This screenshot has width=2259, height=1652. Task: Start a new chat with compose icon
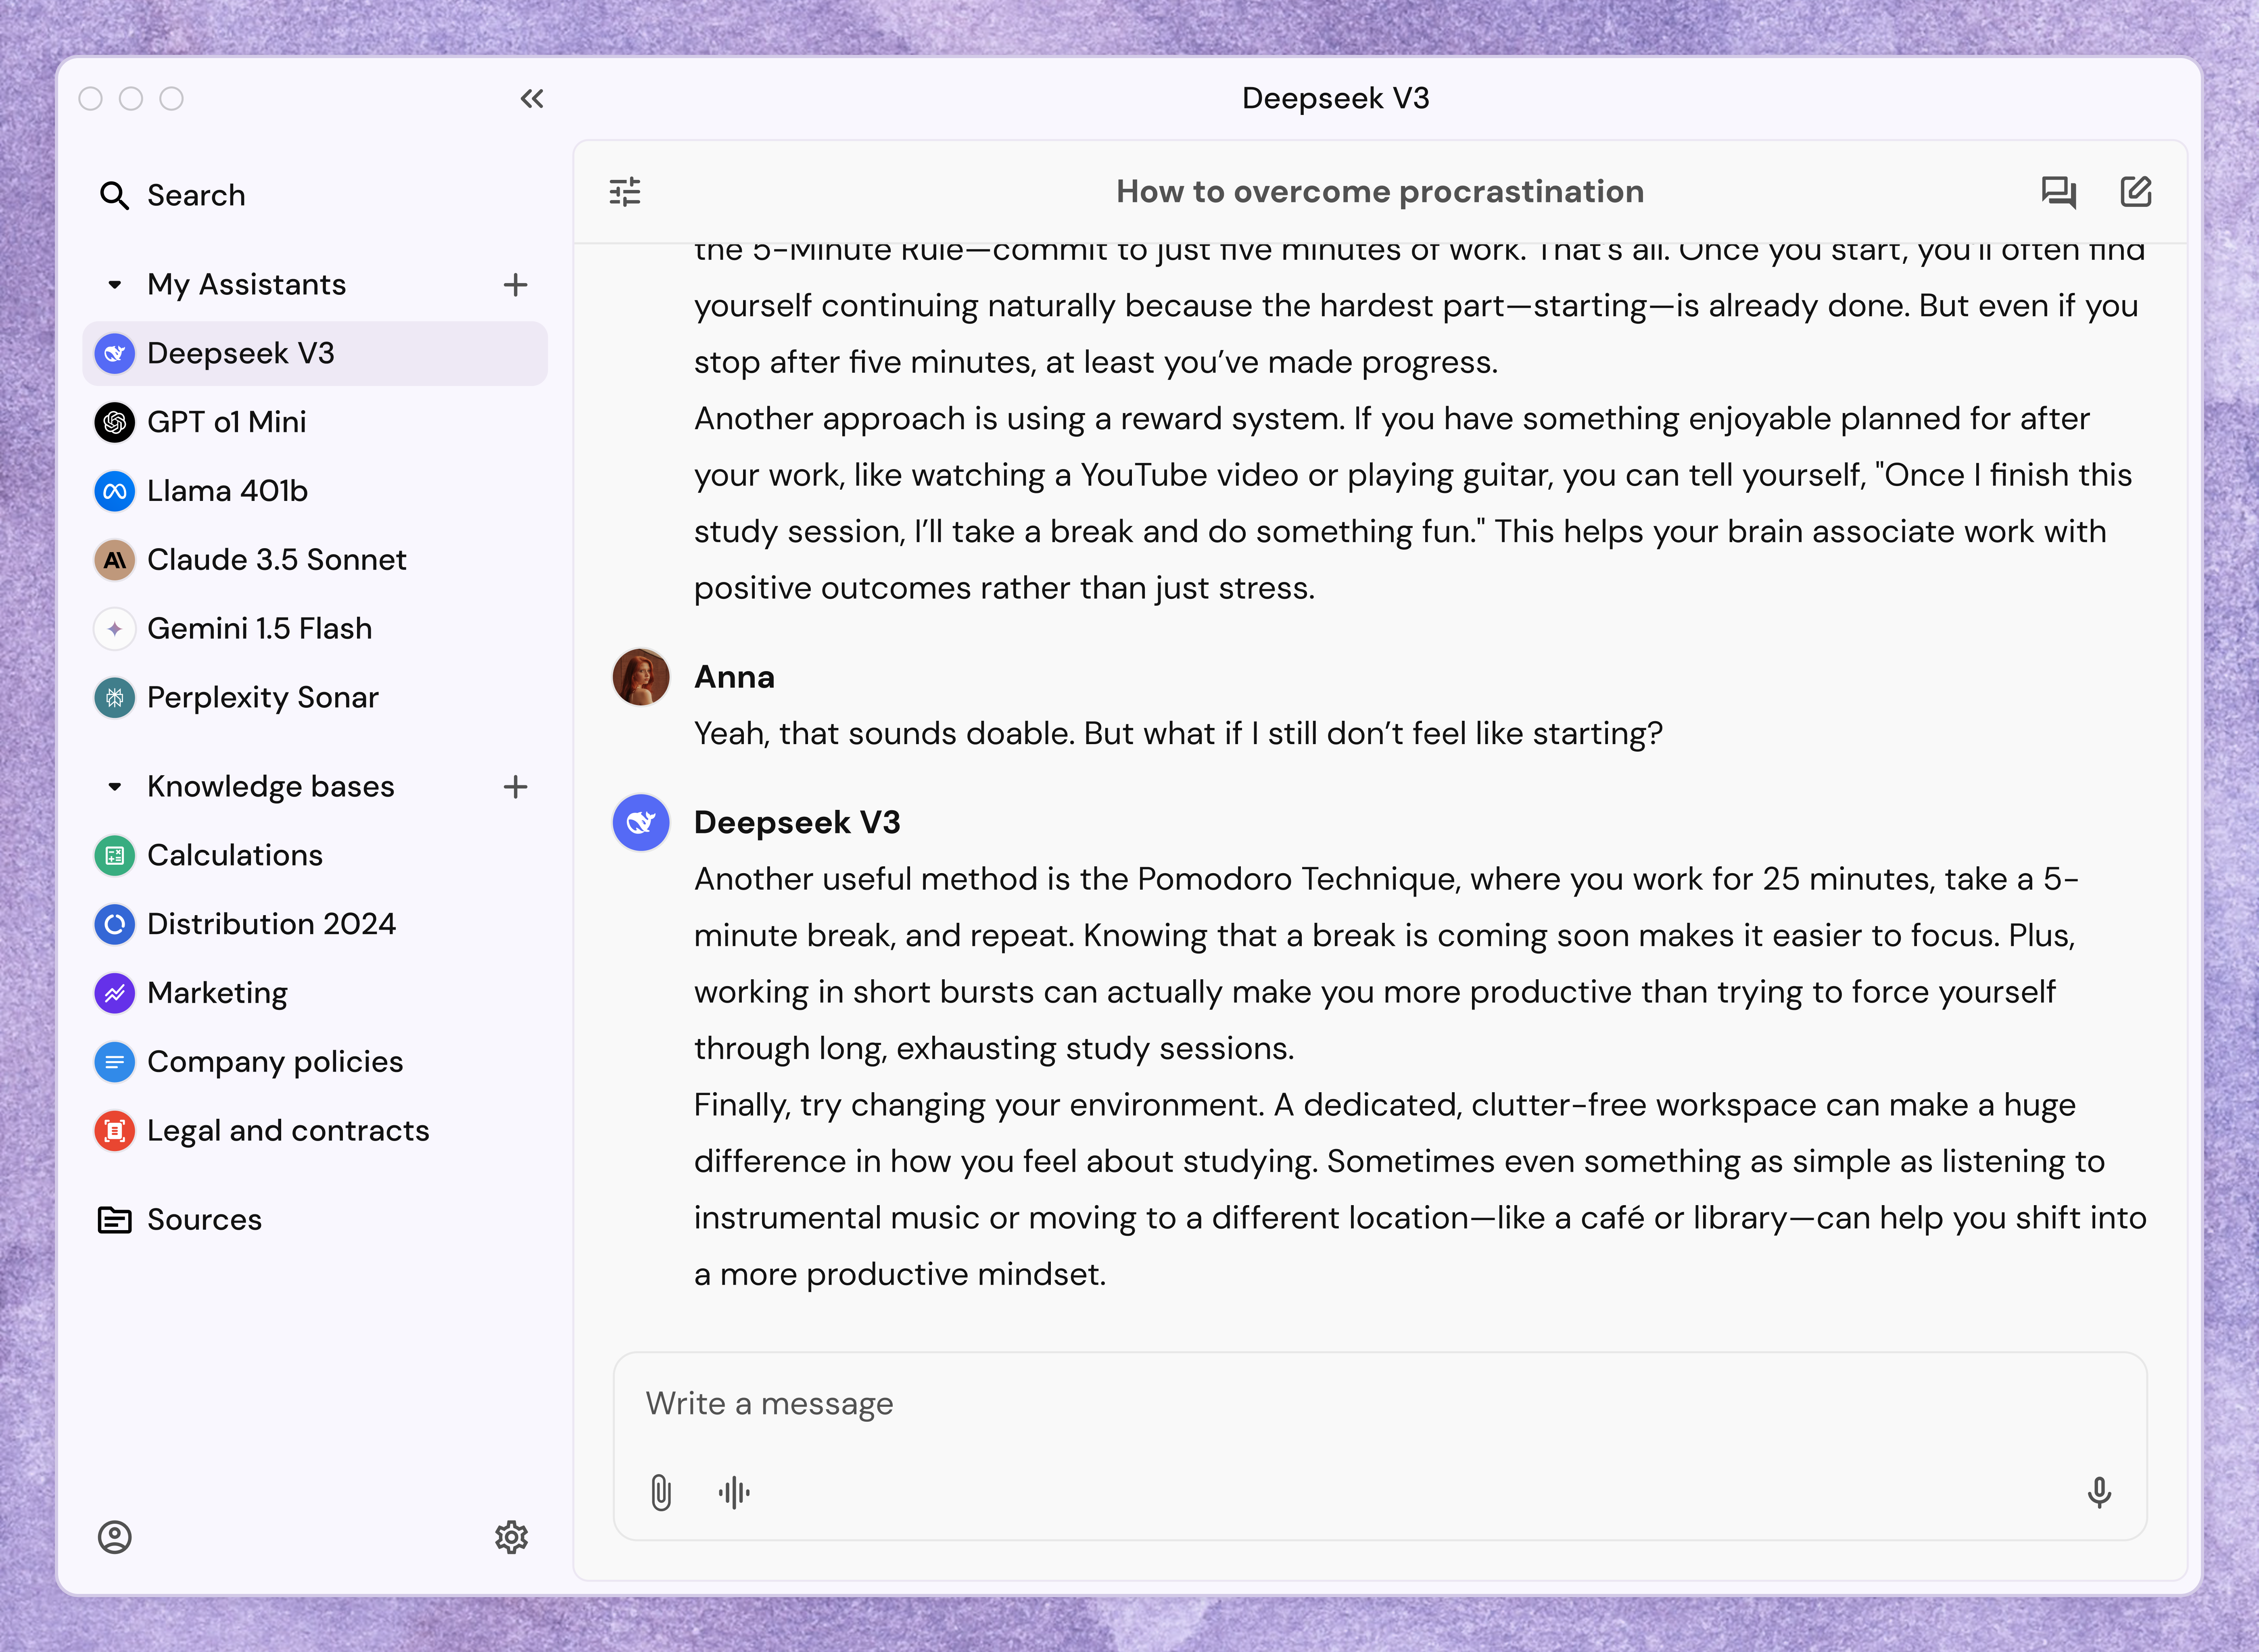(2136, 192)
